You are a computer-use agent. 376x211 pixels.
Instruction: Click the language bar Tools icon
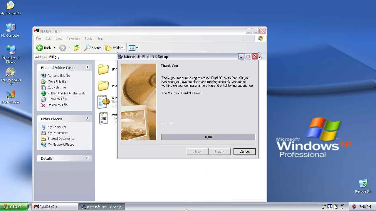(x=330, y=207)
